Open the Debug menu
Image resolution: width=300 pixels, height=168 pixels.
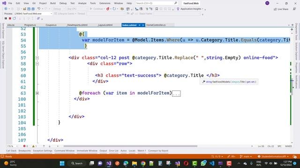(63, 3)
